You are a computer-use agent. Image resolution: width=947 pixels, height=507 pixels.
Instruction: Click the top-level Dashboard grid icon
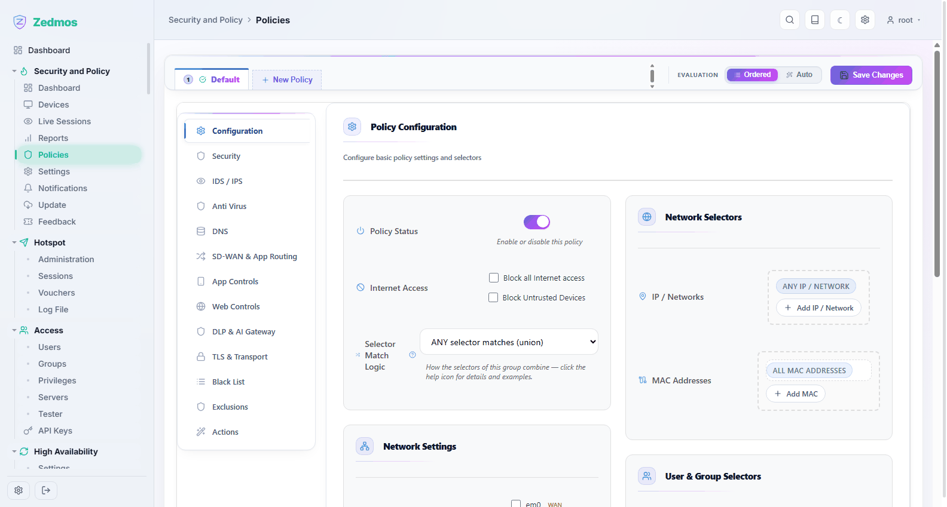pos(18,50)
